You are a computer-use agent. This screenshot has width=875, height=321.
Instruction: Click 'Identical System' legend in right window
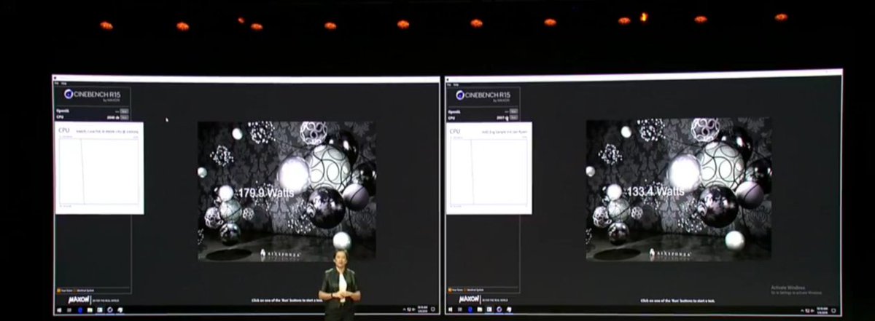click(474, 290)
